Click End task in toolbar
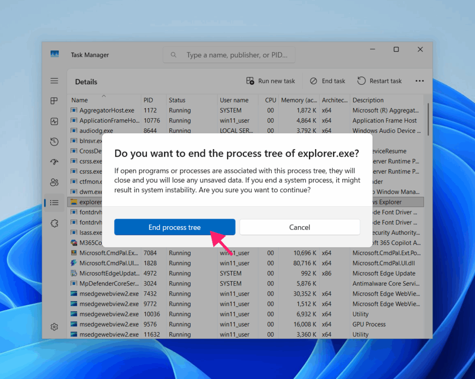 pyautogui.click(x=327, y=81)
